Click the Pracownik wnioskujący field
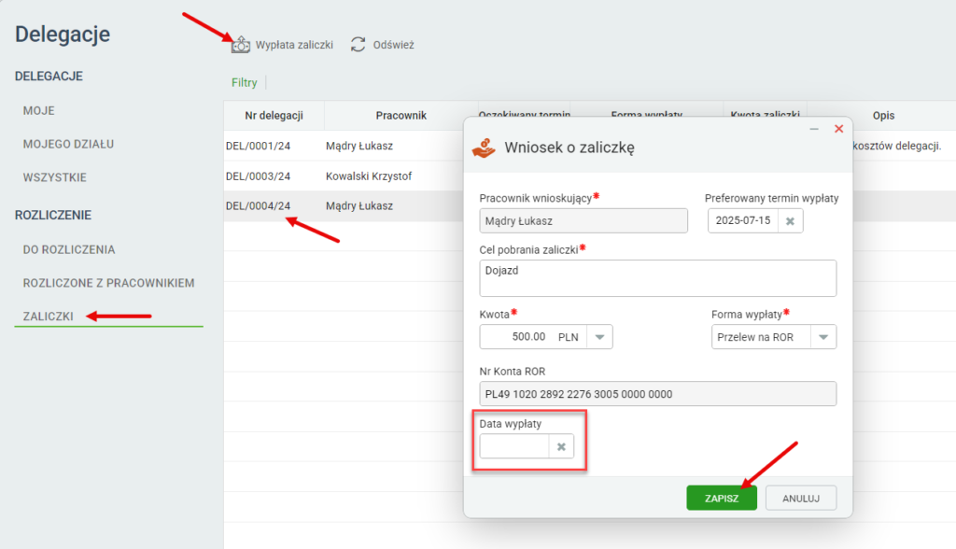This screenshot has height=549, width=956. pos(583,221)
